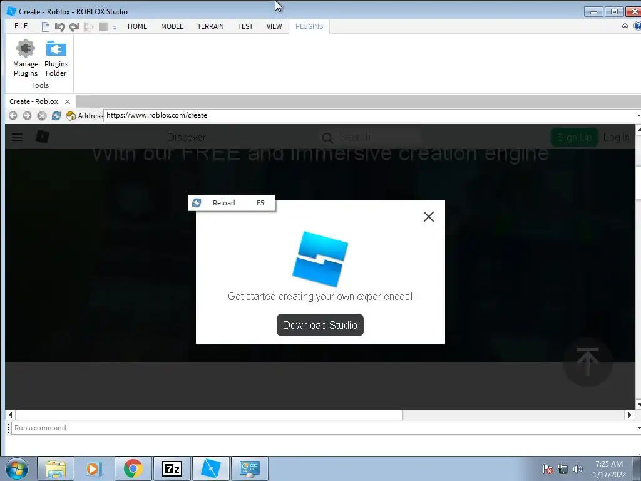Click the Sign Up button
Screen dimensions: 641x481
pyautogui.click(x=575, y=137)
